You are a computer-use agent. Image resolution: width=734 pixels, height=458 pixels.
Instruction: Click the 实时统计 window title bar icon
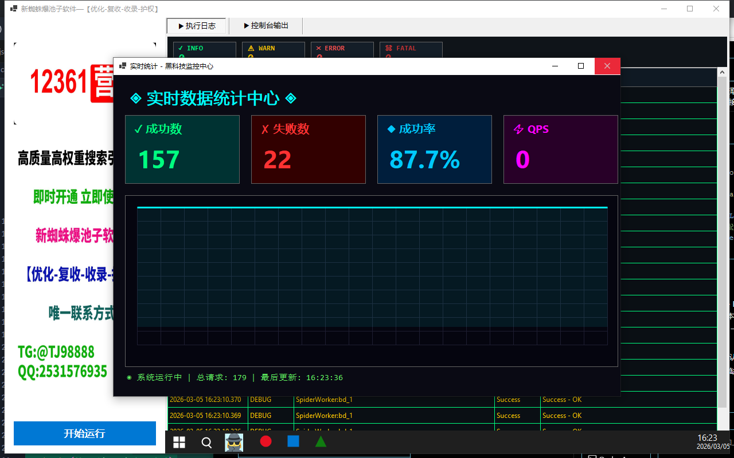(122, 66)
